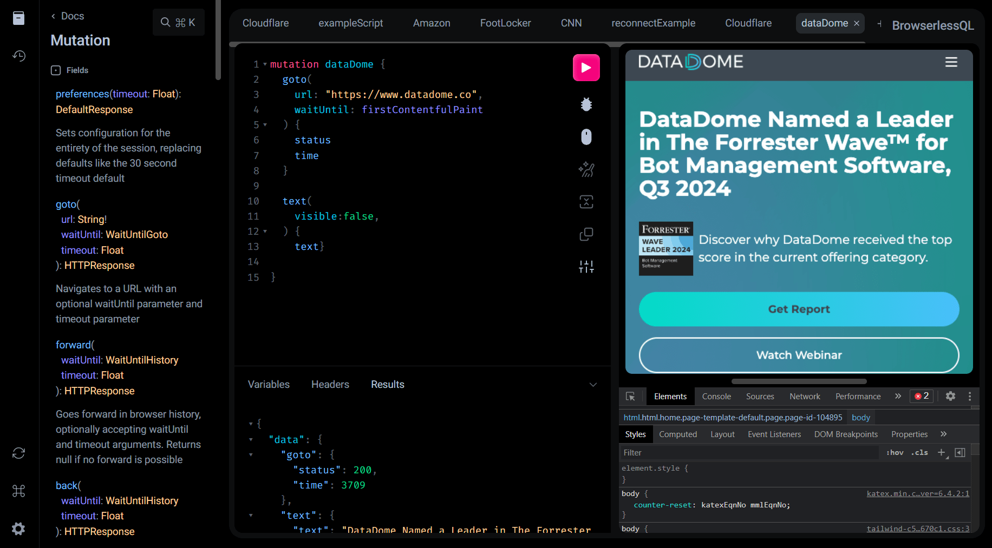Run the dataDome mutation with the play button
The image size is (992, 548).
coord(586,68)
